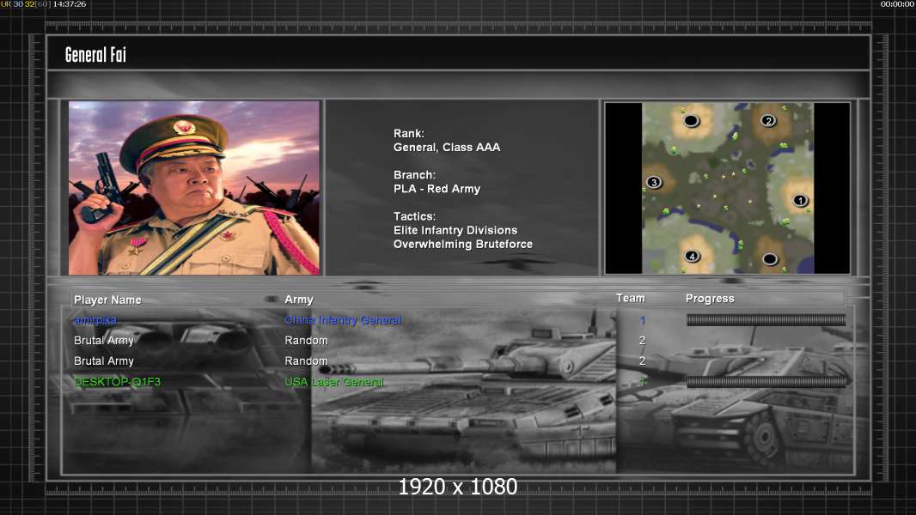Click start position marker 2 on minimap
This screenshot has width=916, height=515.
tap(768, 121)
